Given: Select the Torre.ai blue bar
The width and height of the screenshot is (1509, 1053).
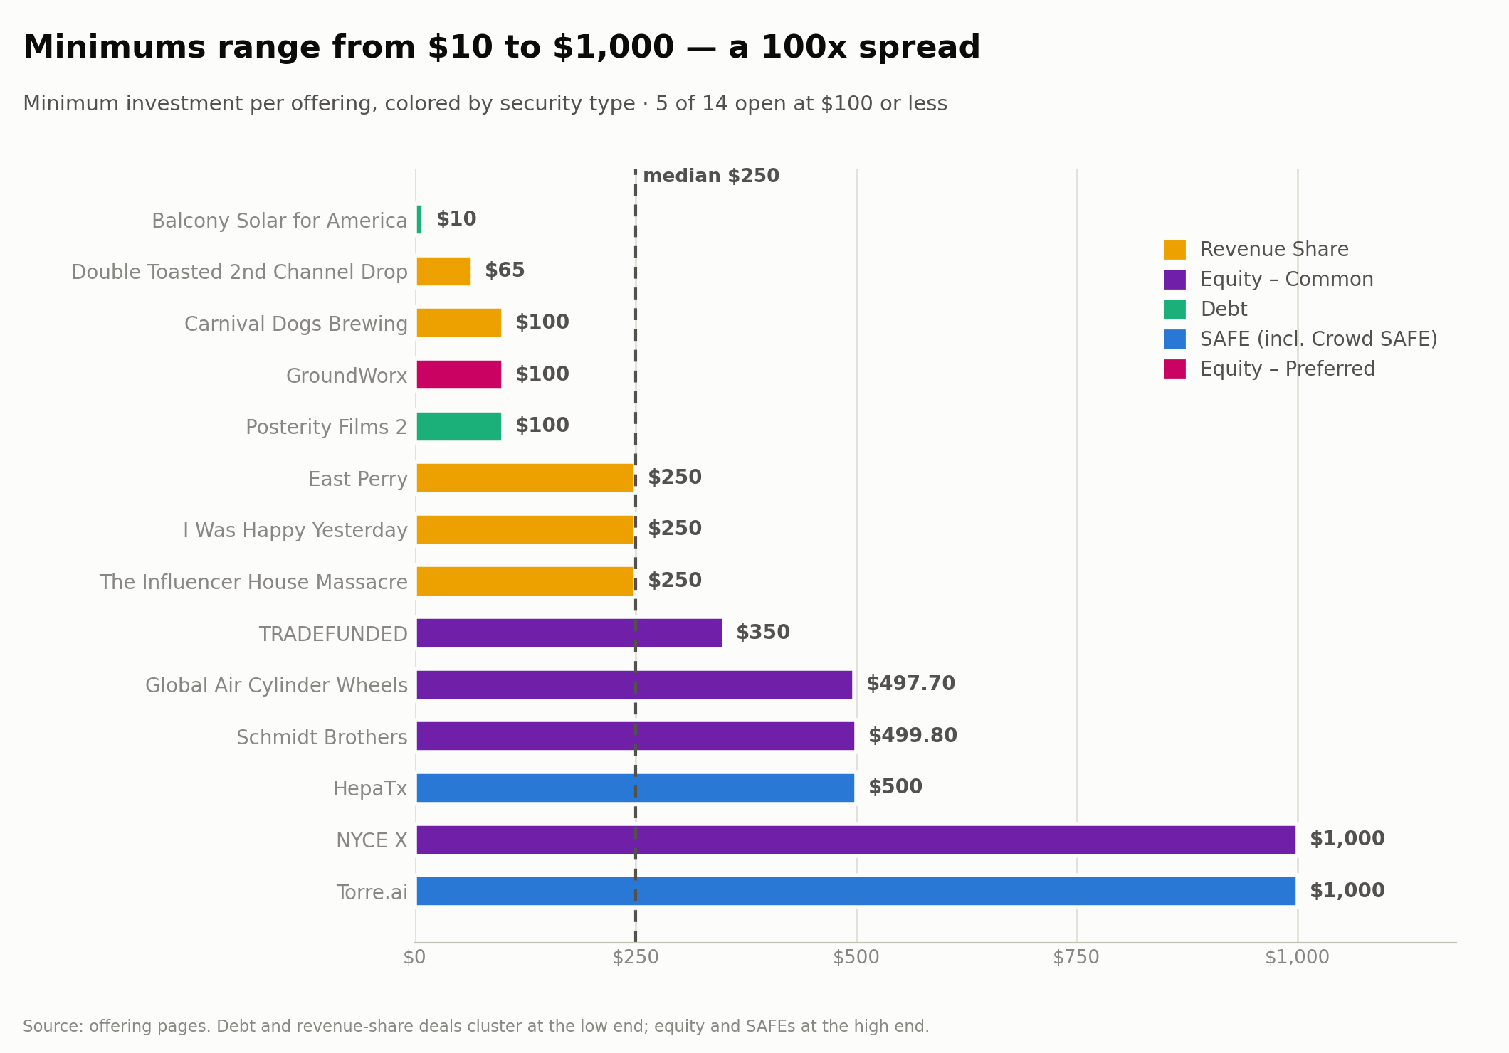Looking at the screenshot, I should point(856,891).
